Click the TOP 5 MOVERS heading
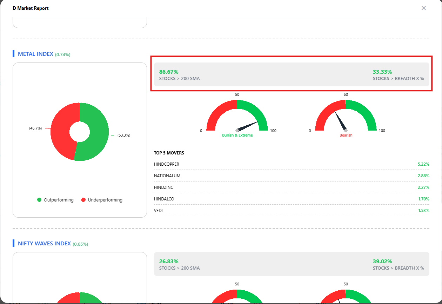 pyautogui.click(x=169, y=153)
